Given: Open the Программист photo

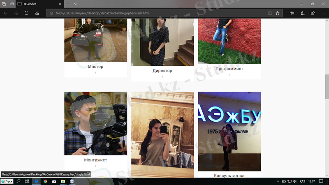Looking at the screenshot, I should point(229,41).
